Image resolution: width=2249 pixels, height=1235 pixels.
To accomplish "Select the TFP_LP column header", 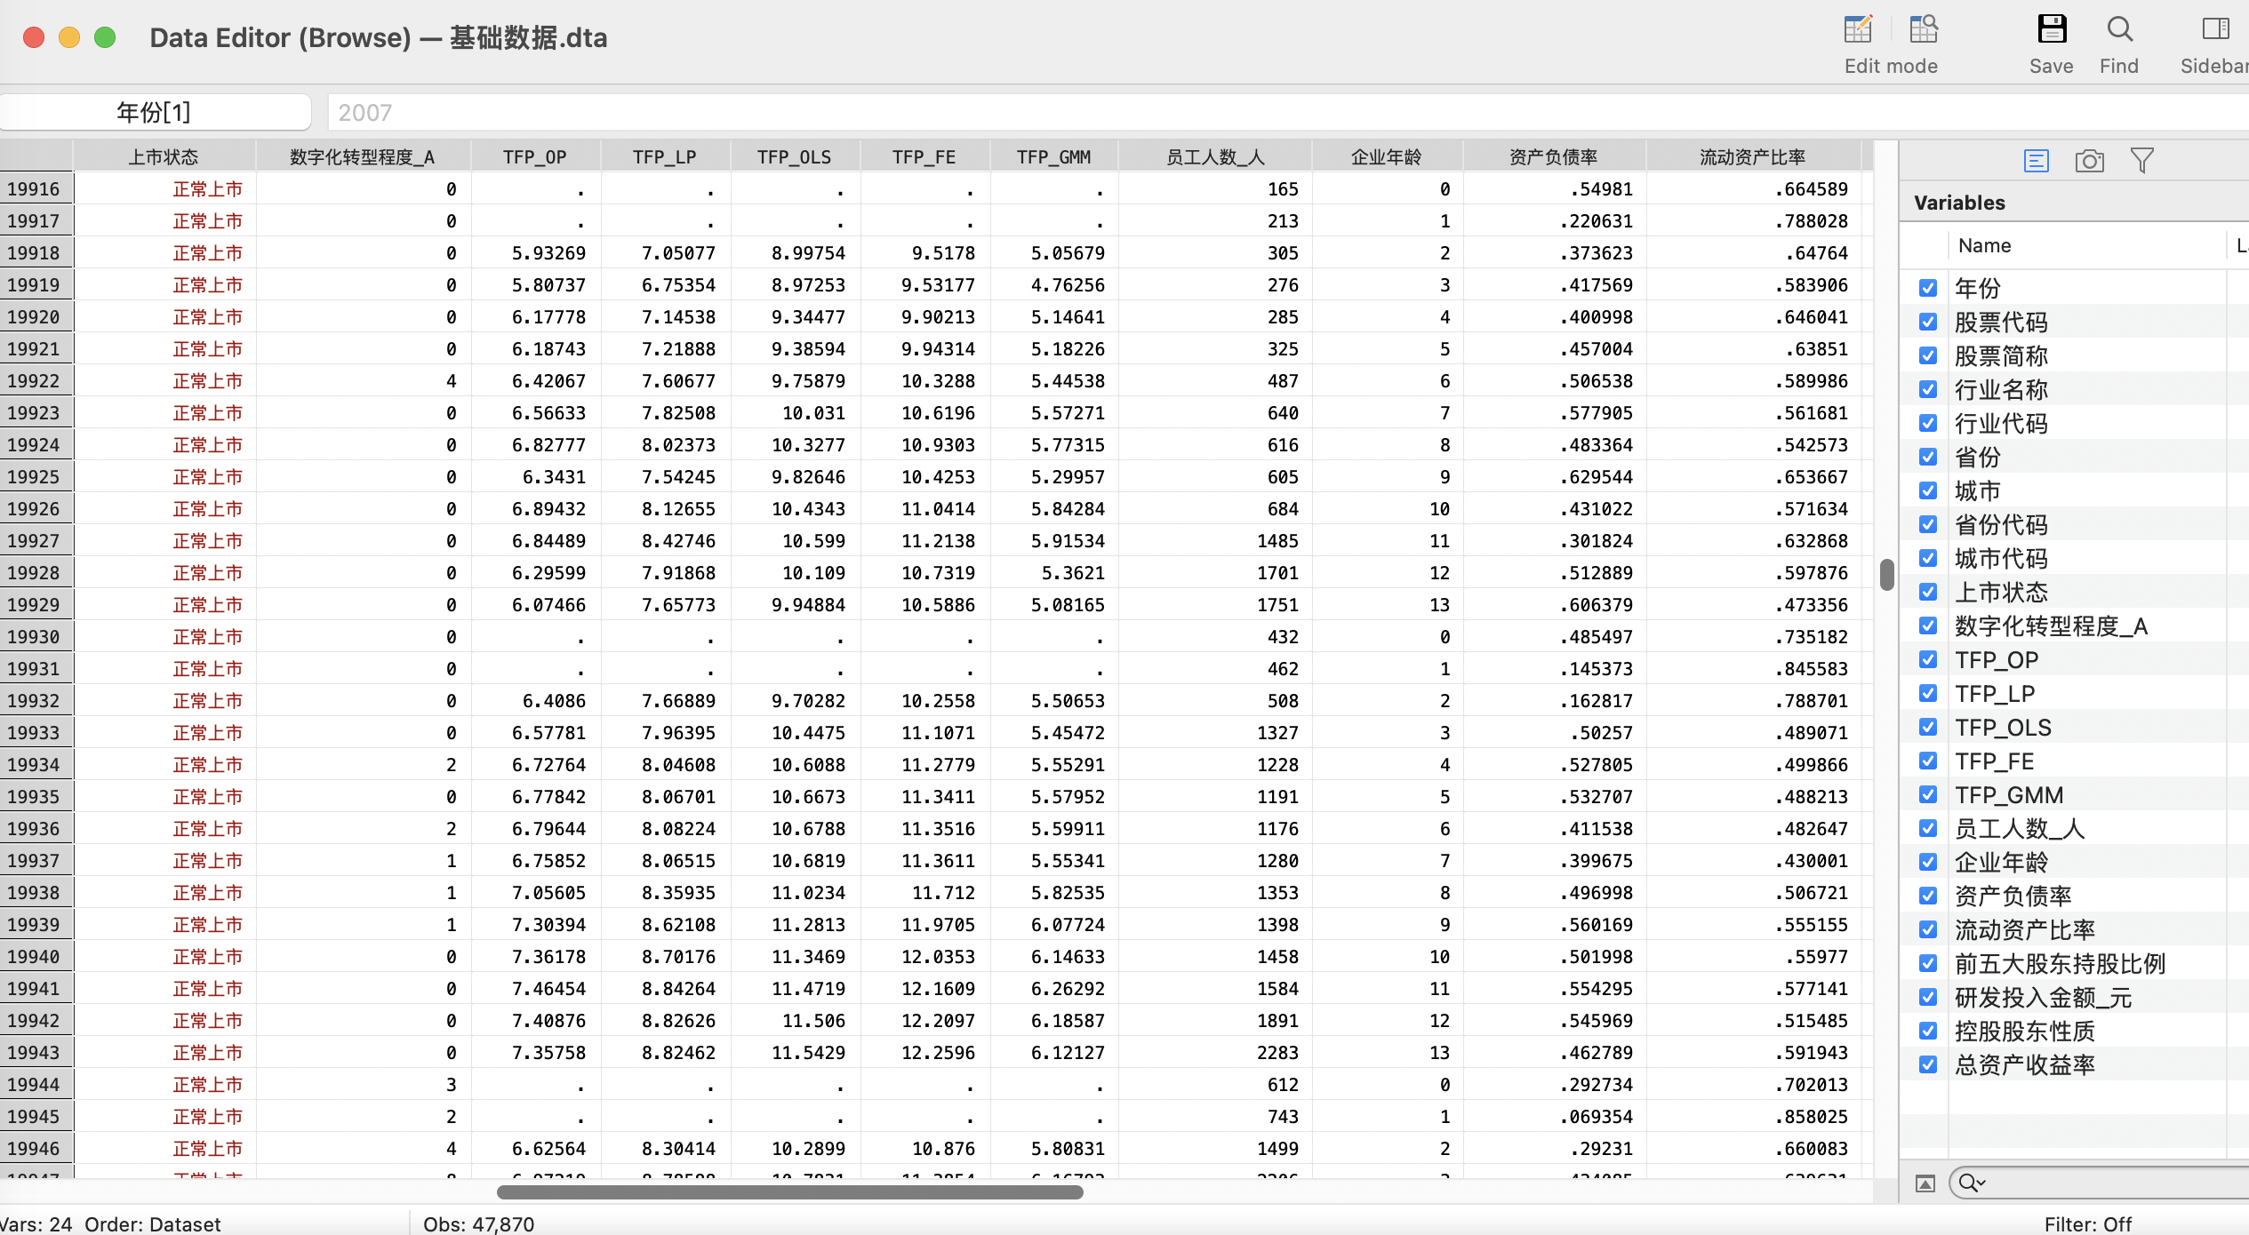I will click(665, 157).
